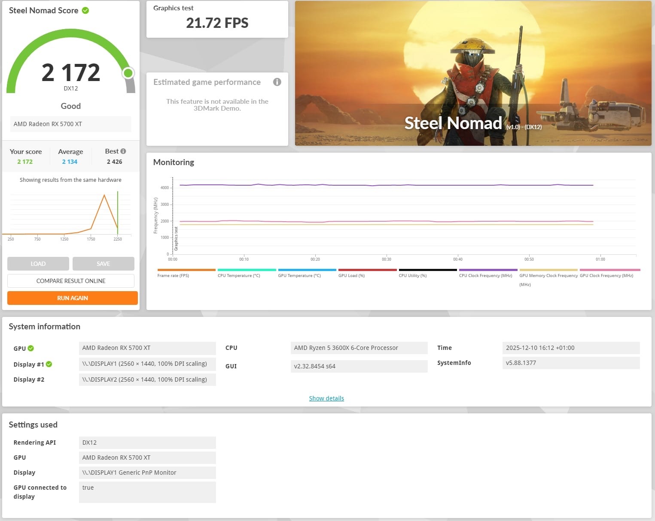Click the 'Good' rating label
This screenshot has width=655, height=521.
coord(71,106)
